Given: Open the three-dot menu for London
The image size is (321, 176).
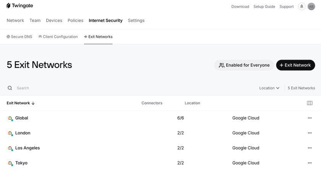Looking at the screenshot, I should pyautogui.click(x=310, y=133).
